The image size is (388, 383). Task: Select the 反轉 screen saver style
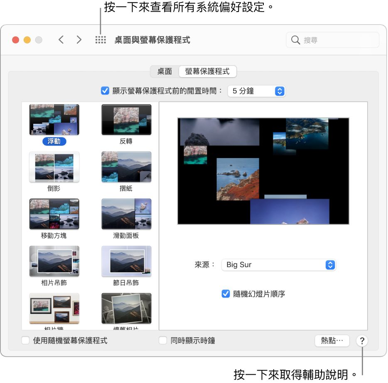(x=126, y=120)
